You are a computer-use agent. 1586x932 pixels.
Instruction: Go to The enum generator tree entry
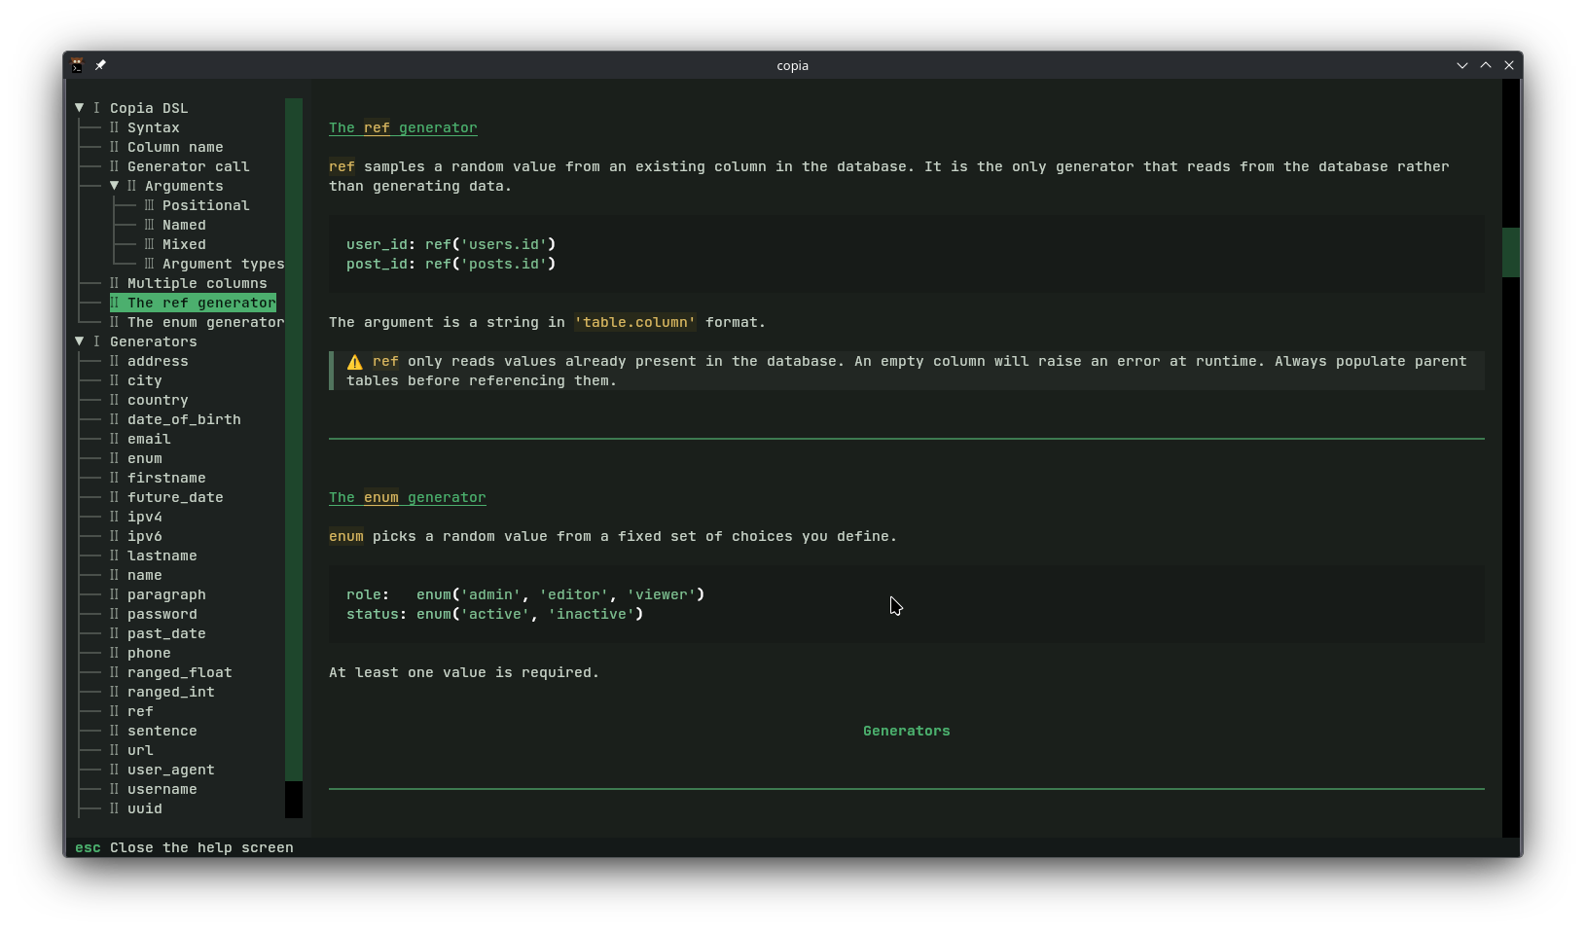pyautogui.click(x=205, y=322)
